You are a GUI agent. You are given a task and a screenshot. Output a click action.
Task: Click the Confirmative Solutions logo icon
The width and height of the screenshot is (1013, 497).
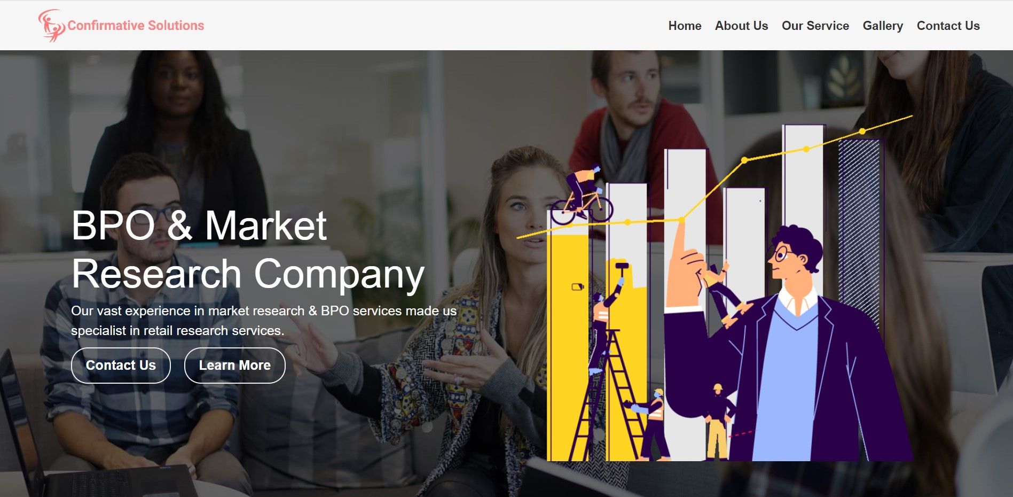click(51, 25)
